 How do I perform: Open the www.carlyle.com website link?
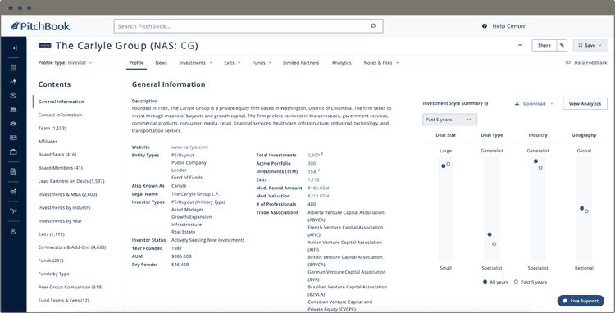click(x=189, y=147)
